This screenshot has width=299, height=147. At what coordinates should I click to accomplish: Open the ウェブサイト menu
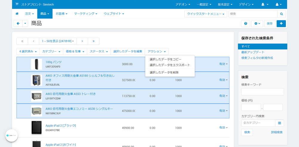114,14
